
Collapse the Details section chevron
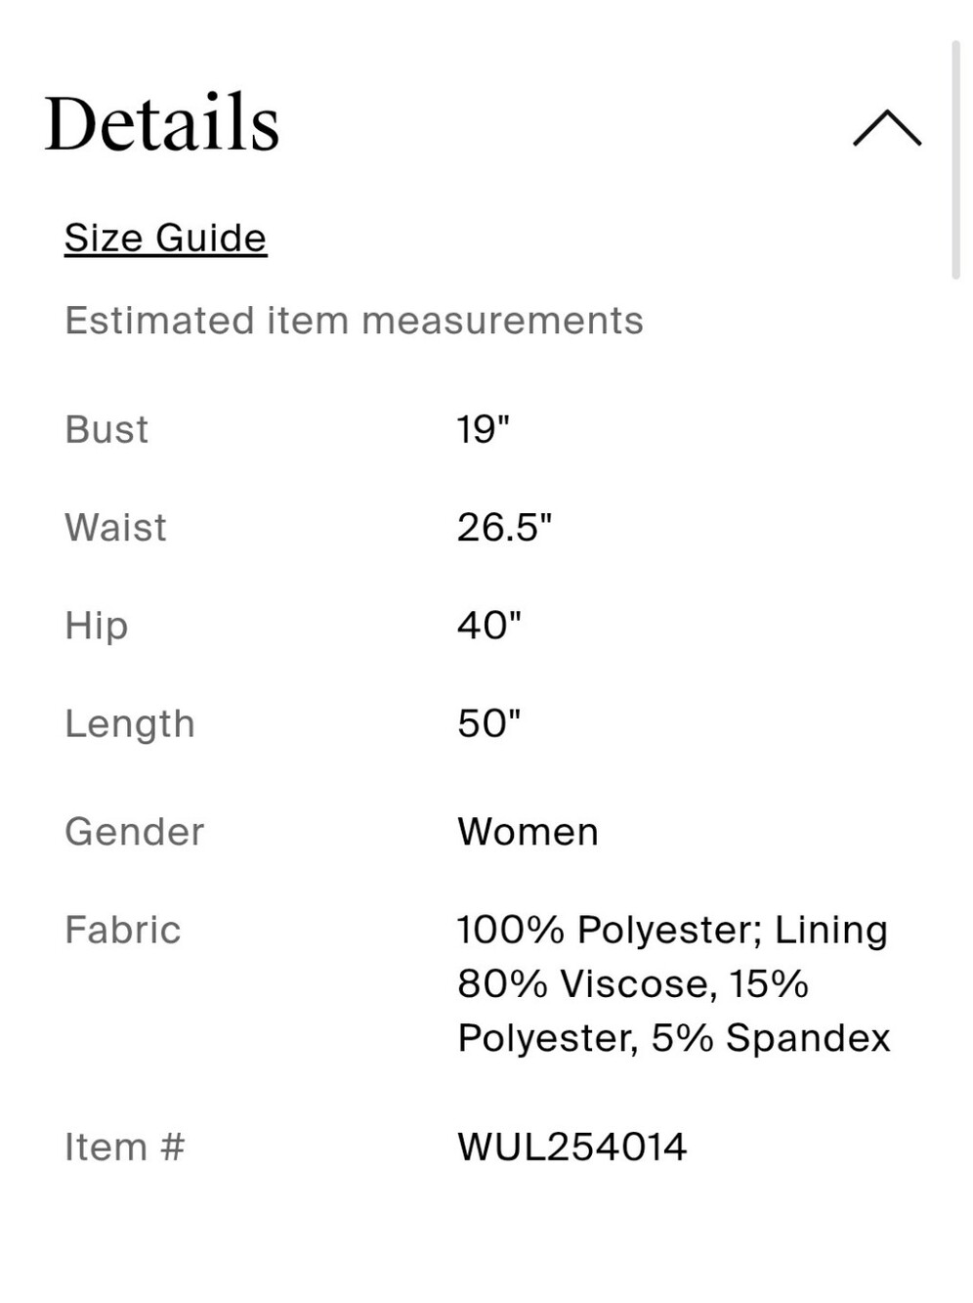[x=887, y=127]
